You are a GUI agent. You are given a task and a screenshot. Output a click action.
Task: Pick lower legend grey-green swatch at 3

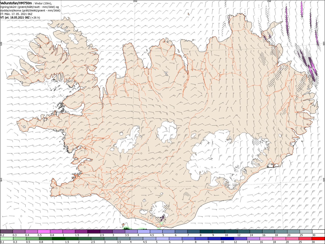(x=110, y=239)
